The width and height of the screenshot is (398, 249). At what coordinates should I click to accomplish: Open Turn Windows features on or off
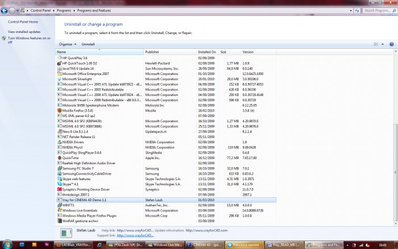(29, 40)
